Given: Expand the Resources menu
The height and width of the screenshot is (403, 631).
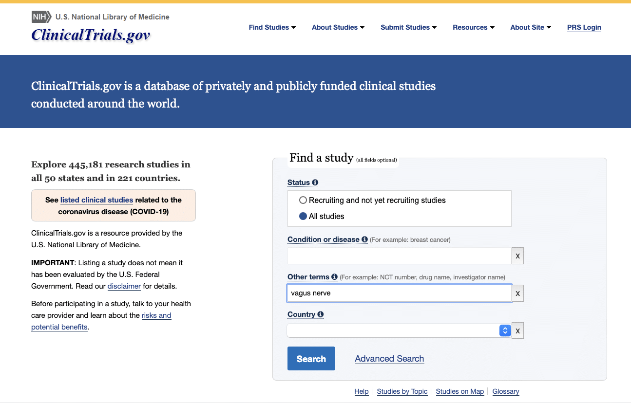Looking at the screenshot, I should tap(474, 27).
